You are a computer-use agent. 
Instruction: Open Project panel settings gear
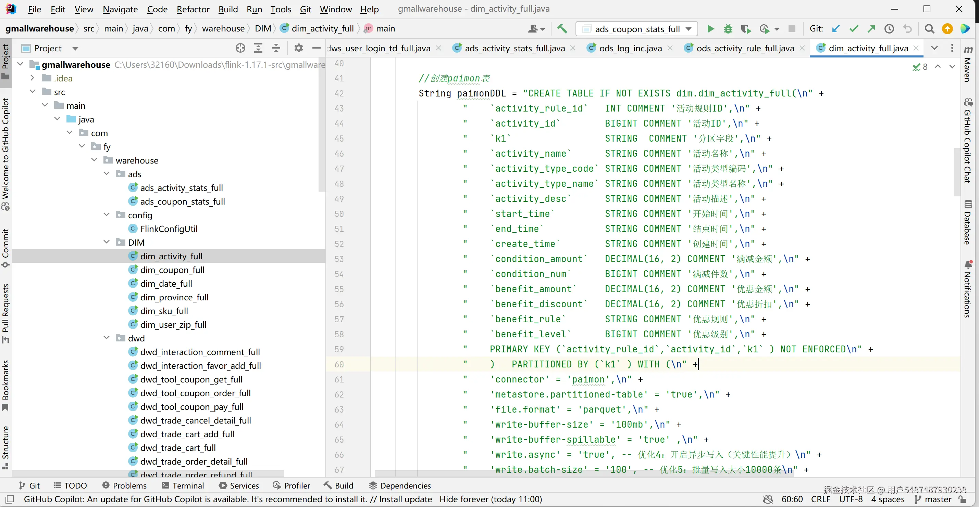298,48
